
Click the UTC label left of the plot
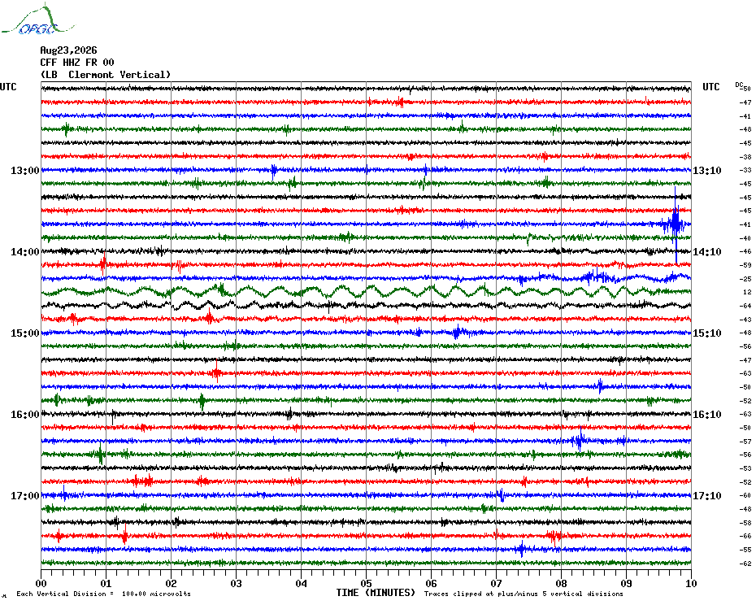(x=8, y=87)
